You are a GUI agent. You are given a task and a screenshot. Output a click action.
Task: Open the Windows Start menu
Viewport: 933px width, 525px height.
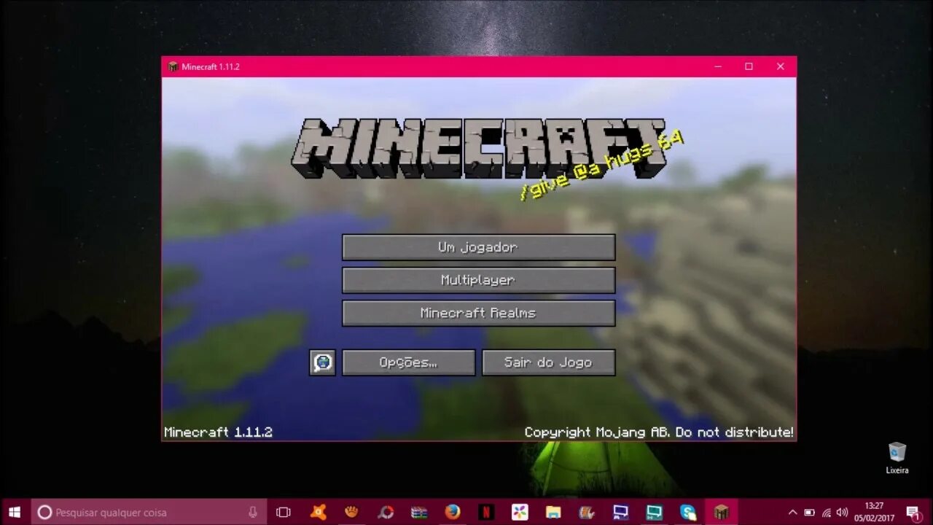[15, 513]
